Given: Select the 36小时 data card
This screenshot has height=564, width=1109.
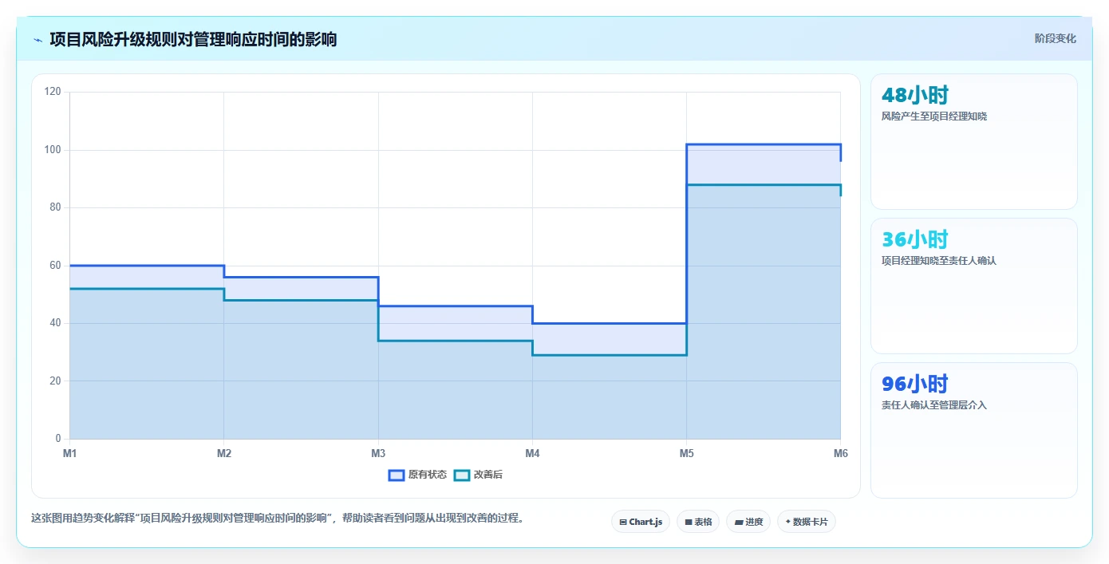Looking at the screenshot, I should pyautogui.click(x=974, y=286).
